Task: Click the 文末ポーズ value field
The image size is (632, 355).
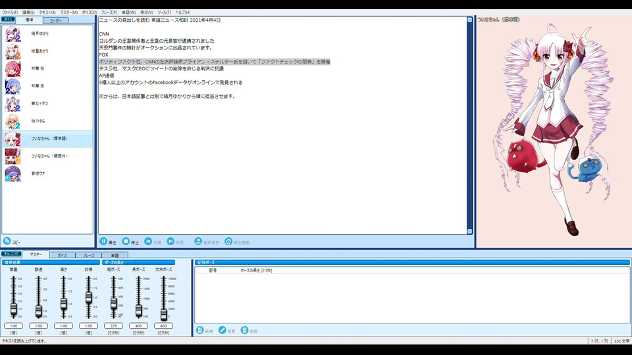Action: (163, 325)
